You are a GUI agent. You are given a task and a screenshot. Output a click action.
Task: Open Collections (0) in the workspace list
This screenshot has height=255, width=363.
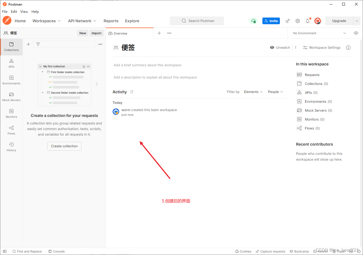[x=312, y=84]
